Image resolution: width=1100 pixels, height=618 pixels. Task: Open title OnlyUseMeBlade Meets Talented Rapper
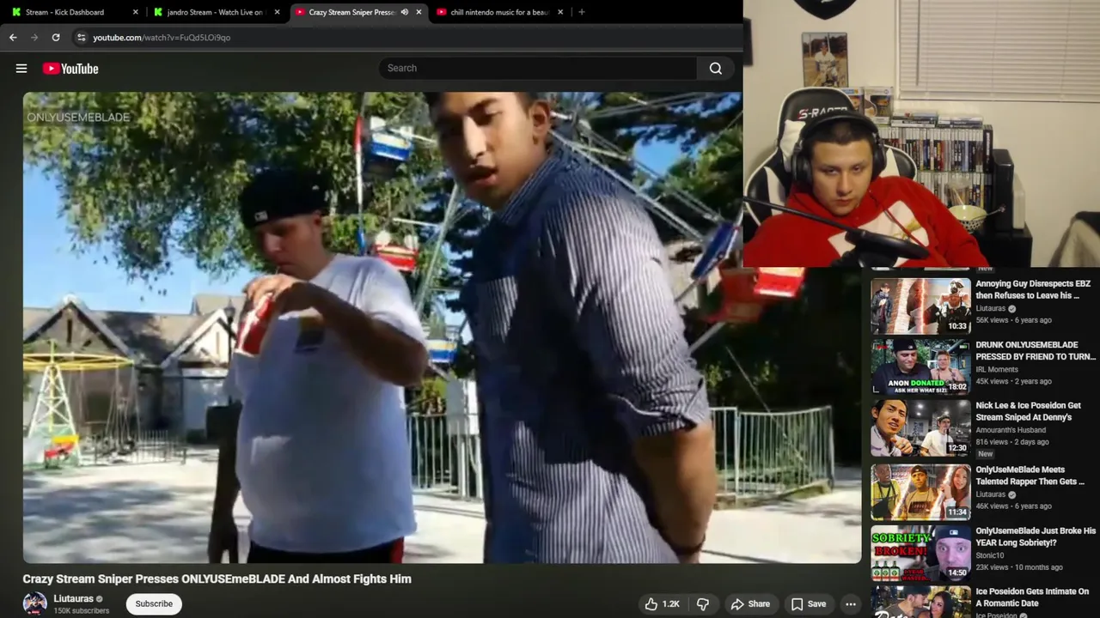pyautogui.click(x=1030, y=476)
